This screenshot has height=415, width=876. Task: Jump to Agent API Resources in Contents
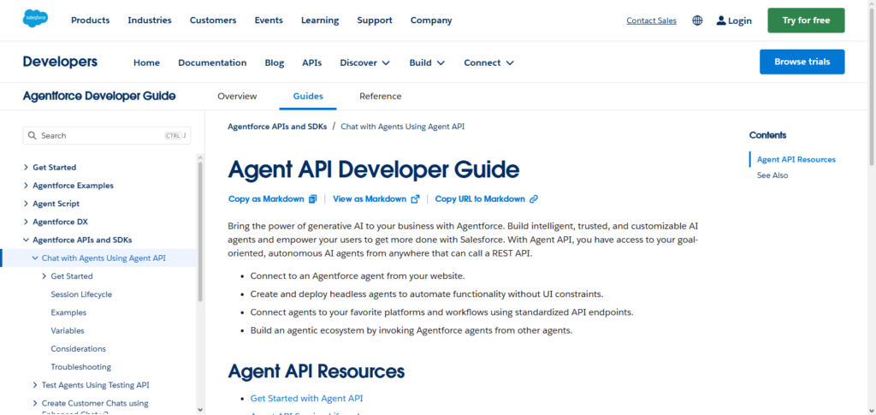[x=796, y=159]
